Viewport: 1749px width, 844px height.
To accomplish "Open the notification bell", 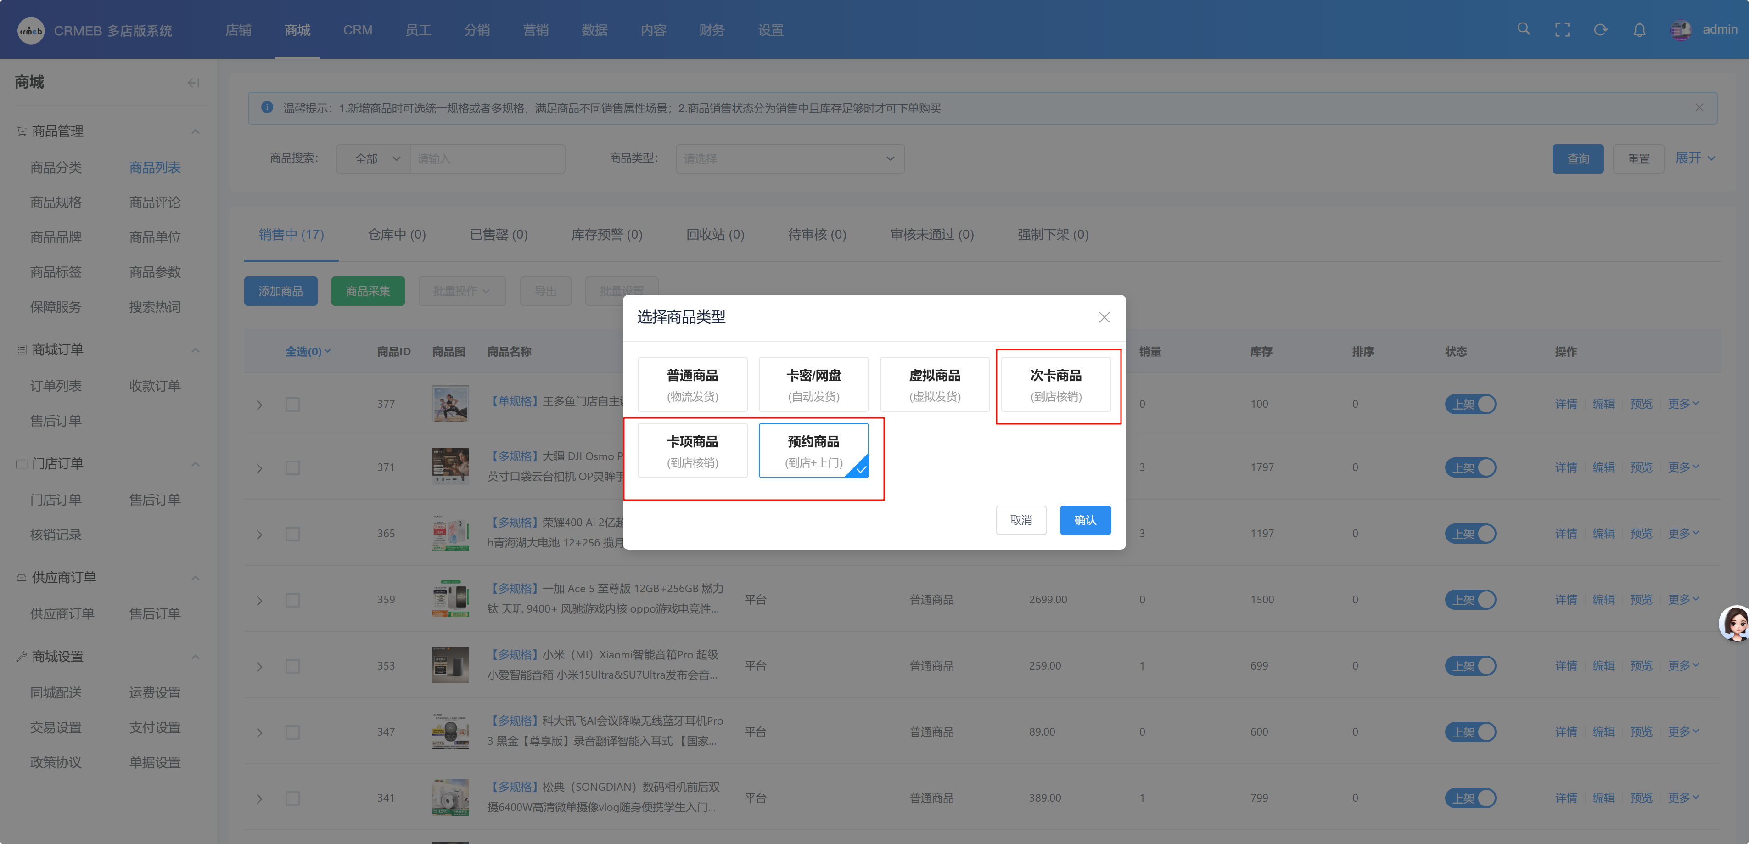I will click(1639, 29).
